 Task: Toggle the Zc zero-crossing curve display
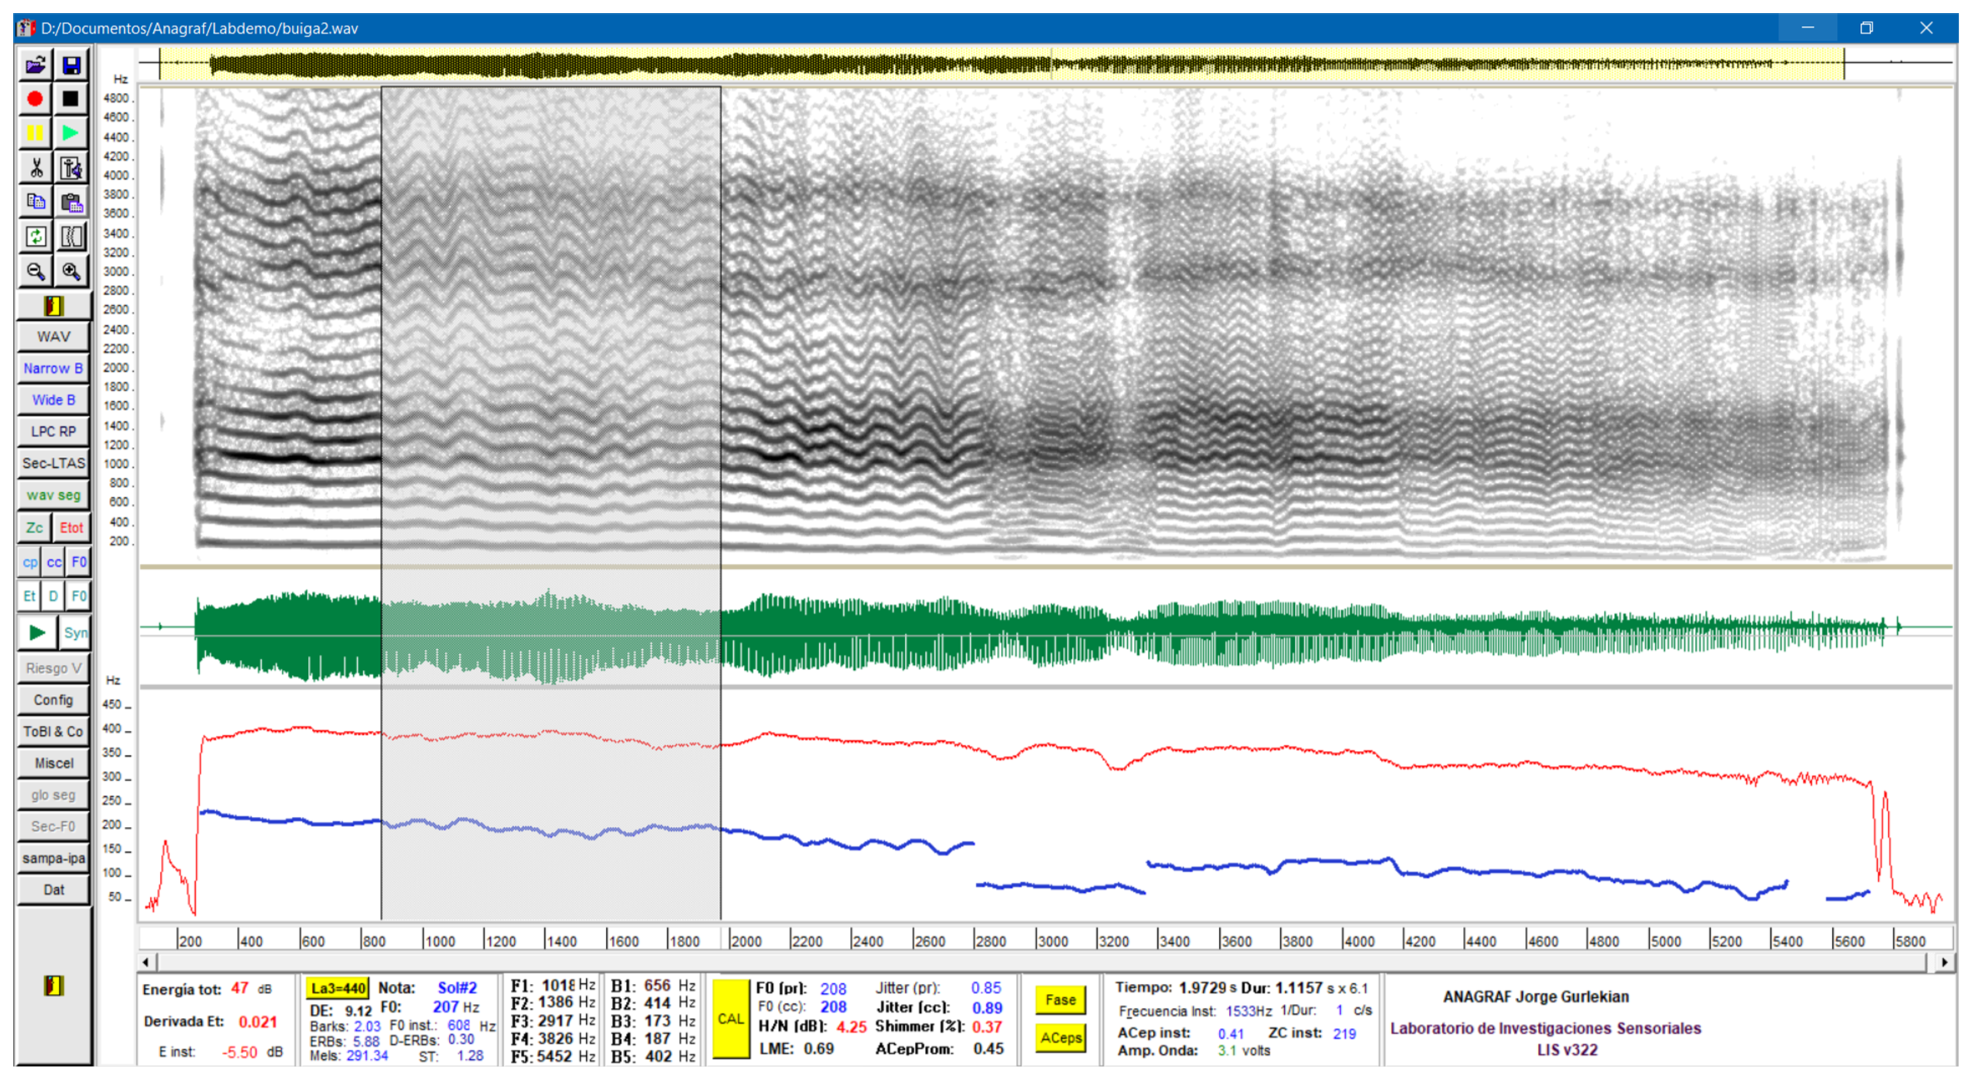tap(34, 528)
